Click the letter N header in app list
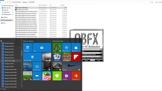This screenshot has height=91, width=162. 1,41
